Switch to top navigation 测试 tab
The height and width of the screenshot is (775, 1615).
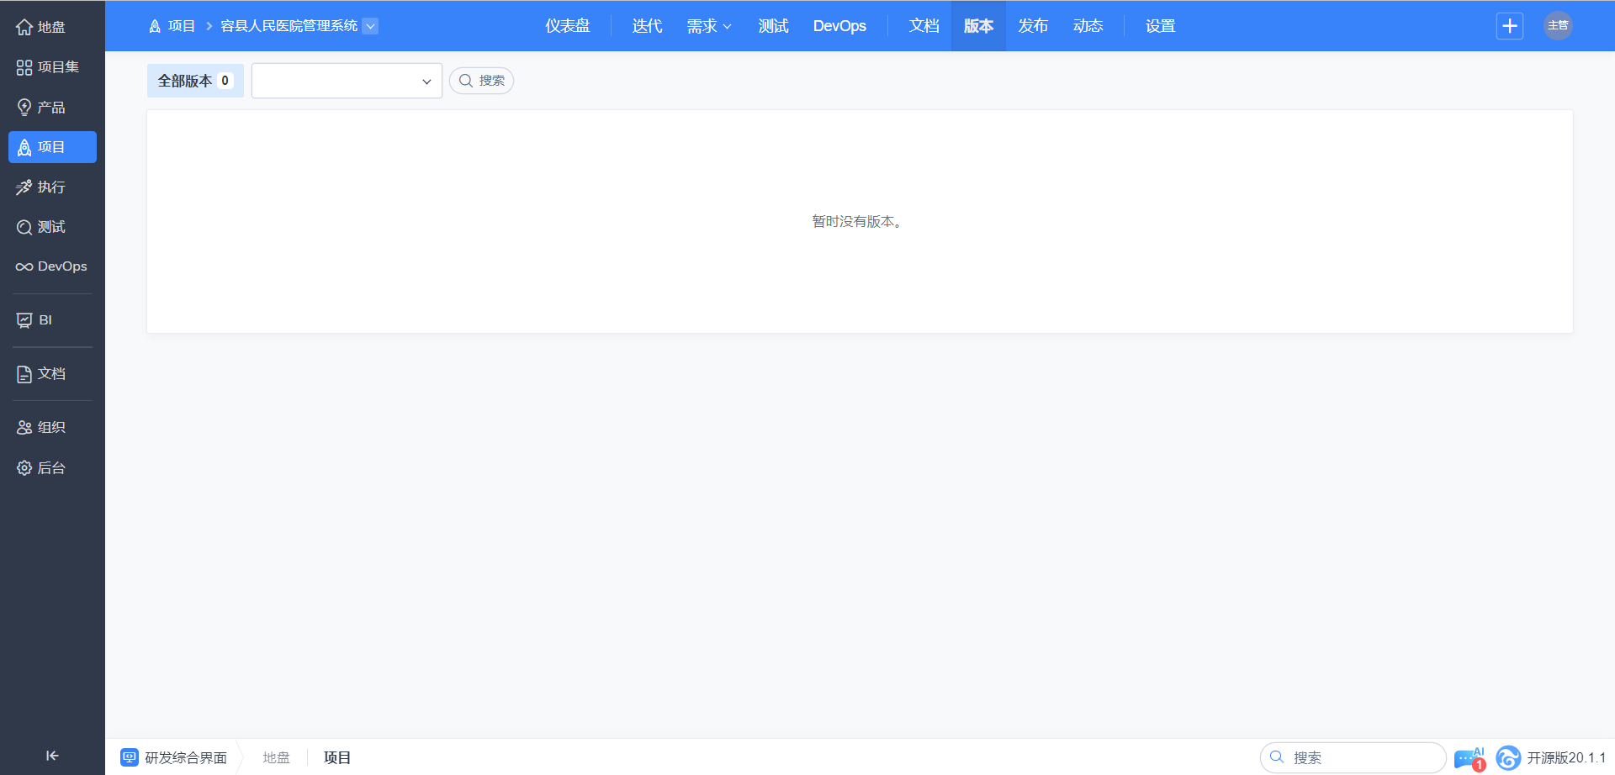[774, 26]
